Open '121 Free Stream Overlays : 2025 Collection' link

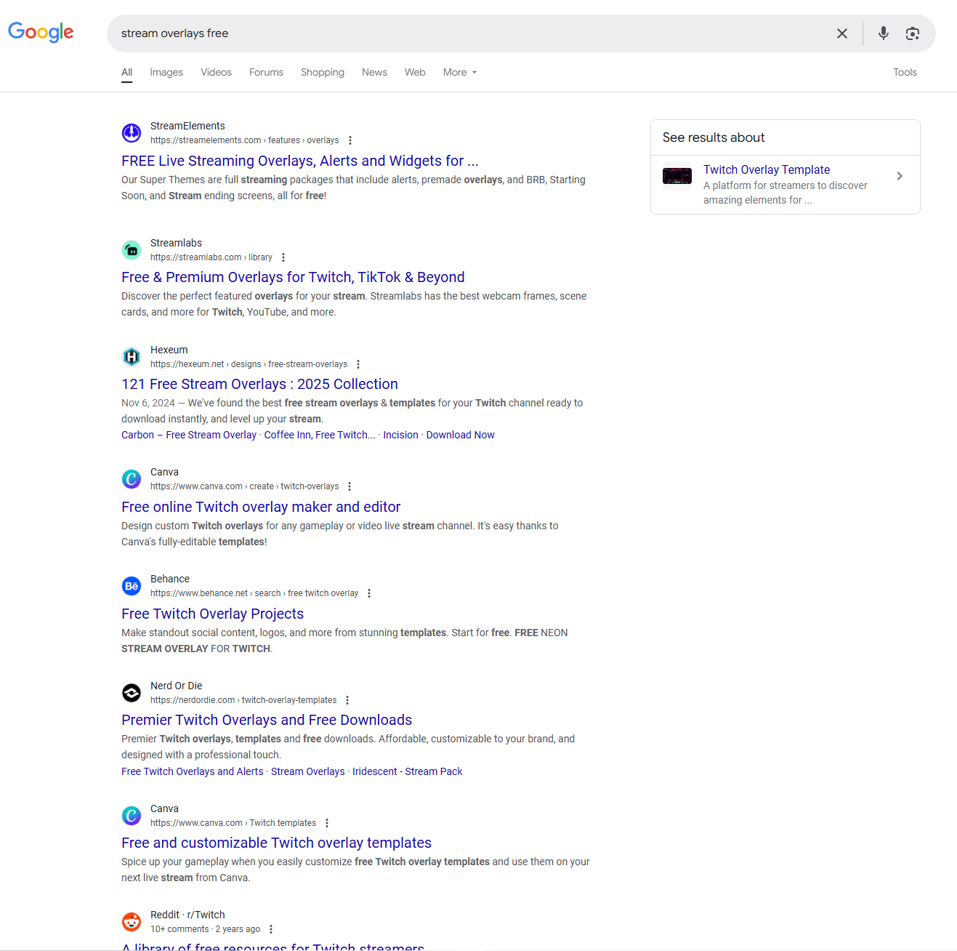pos(259,384)
